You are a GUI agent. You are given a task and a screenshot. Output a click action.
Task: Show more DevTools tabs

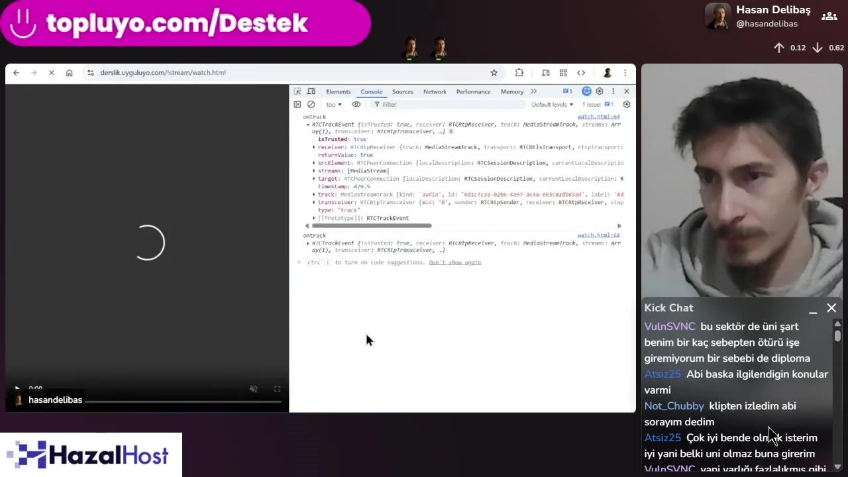(x=533, y=91)
